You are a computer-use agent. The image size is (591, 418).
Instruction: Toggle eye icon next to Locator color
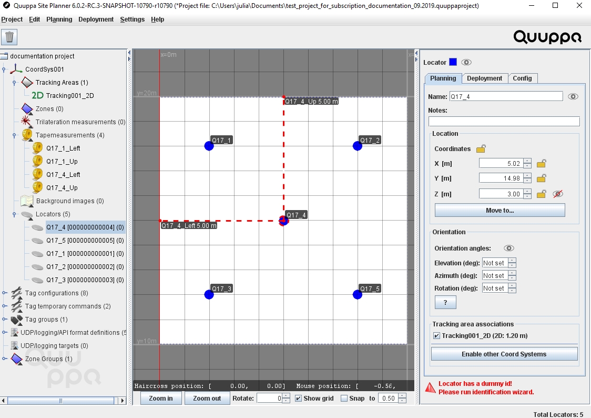tap(466, 62)
